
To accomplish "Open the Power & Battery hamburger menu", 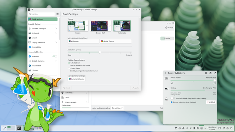I will coord(206,73).
